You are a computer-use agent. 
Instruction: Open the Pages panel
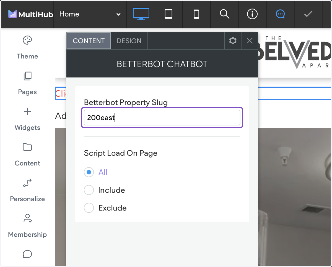[x=27, y=83]
